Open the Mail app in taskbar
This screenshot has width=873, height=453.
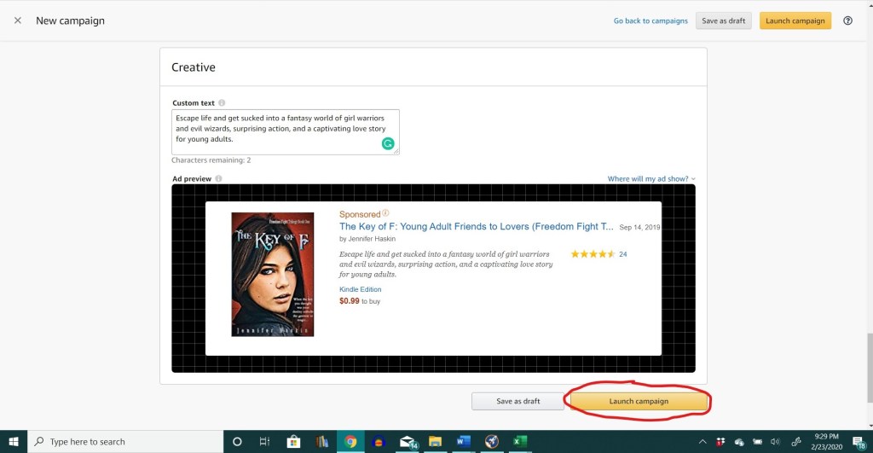407,441
